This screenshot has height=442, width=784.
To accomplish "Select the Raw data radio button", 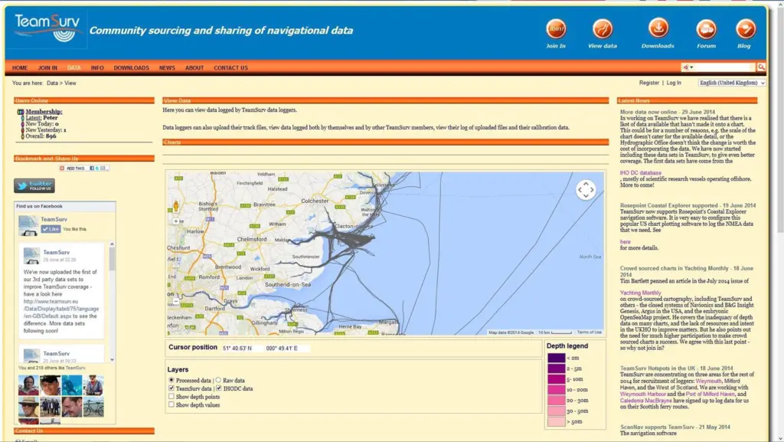I will tap(218, 380).
